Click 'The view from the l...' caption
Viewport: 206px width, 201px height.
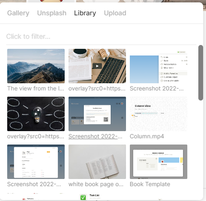(x=35, y=89)
